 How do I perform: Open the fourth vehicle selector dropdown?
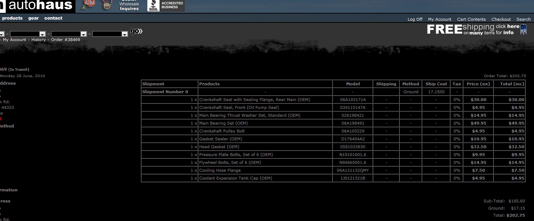click(110, 34)
